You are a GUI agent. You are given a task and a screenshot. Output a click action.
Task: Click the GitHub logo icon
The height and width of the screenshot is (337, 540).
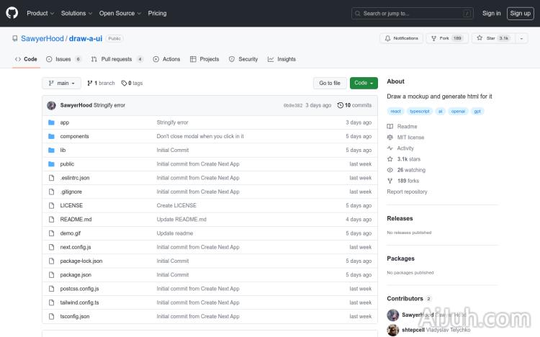[14, 13]
